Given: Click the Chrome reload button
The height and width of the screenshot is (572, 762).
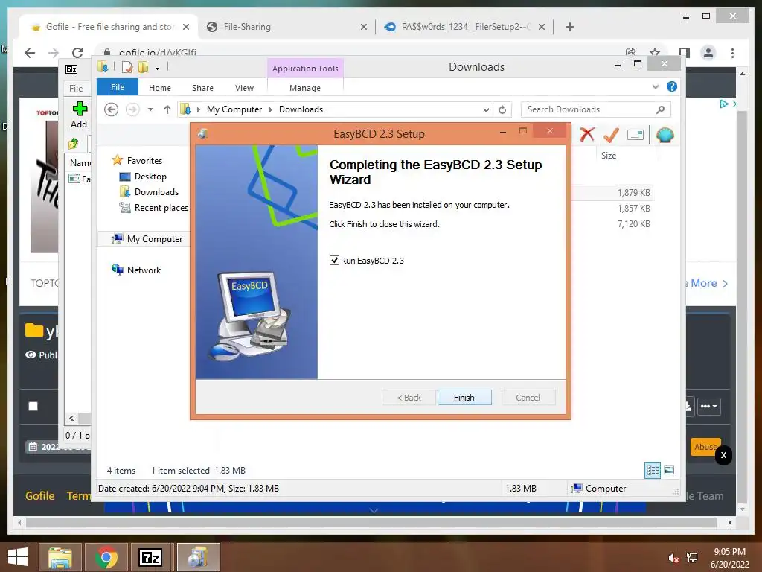Looking at the screenshot, I should (x=77, y=53).
